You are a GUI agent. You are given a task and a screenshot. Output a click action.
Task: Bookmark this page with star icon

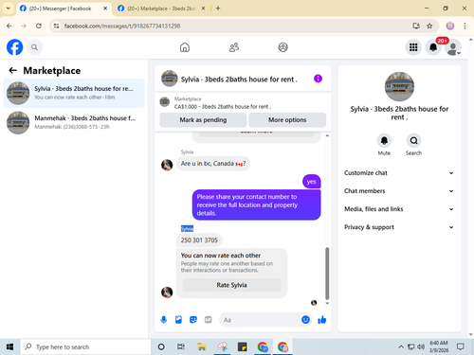click(429, 26)
